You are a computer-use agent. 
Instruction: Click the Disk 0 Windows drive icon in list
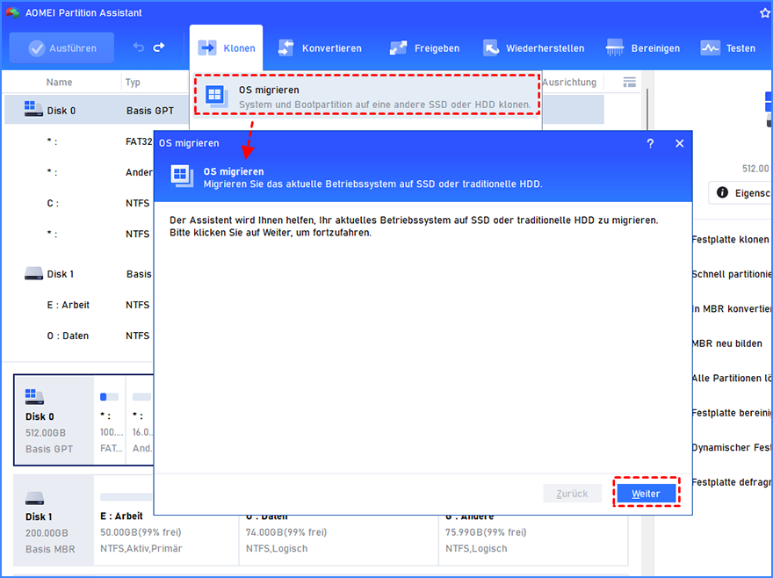33,109
